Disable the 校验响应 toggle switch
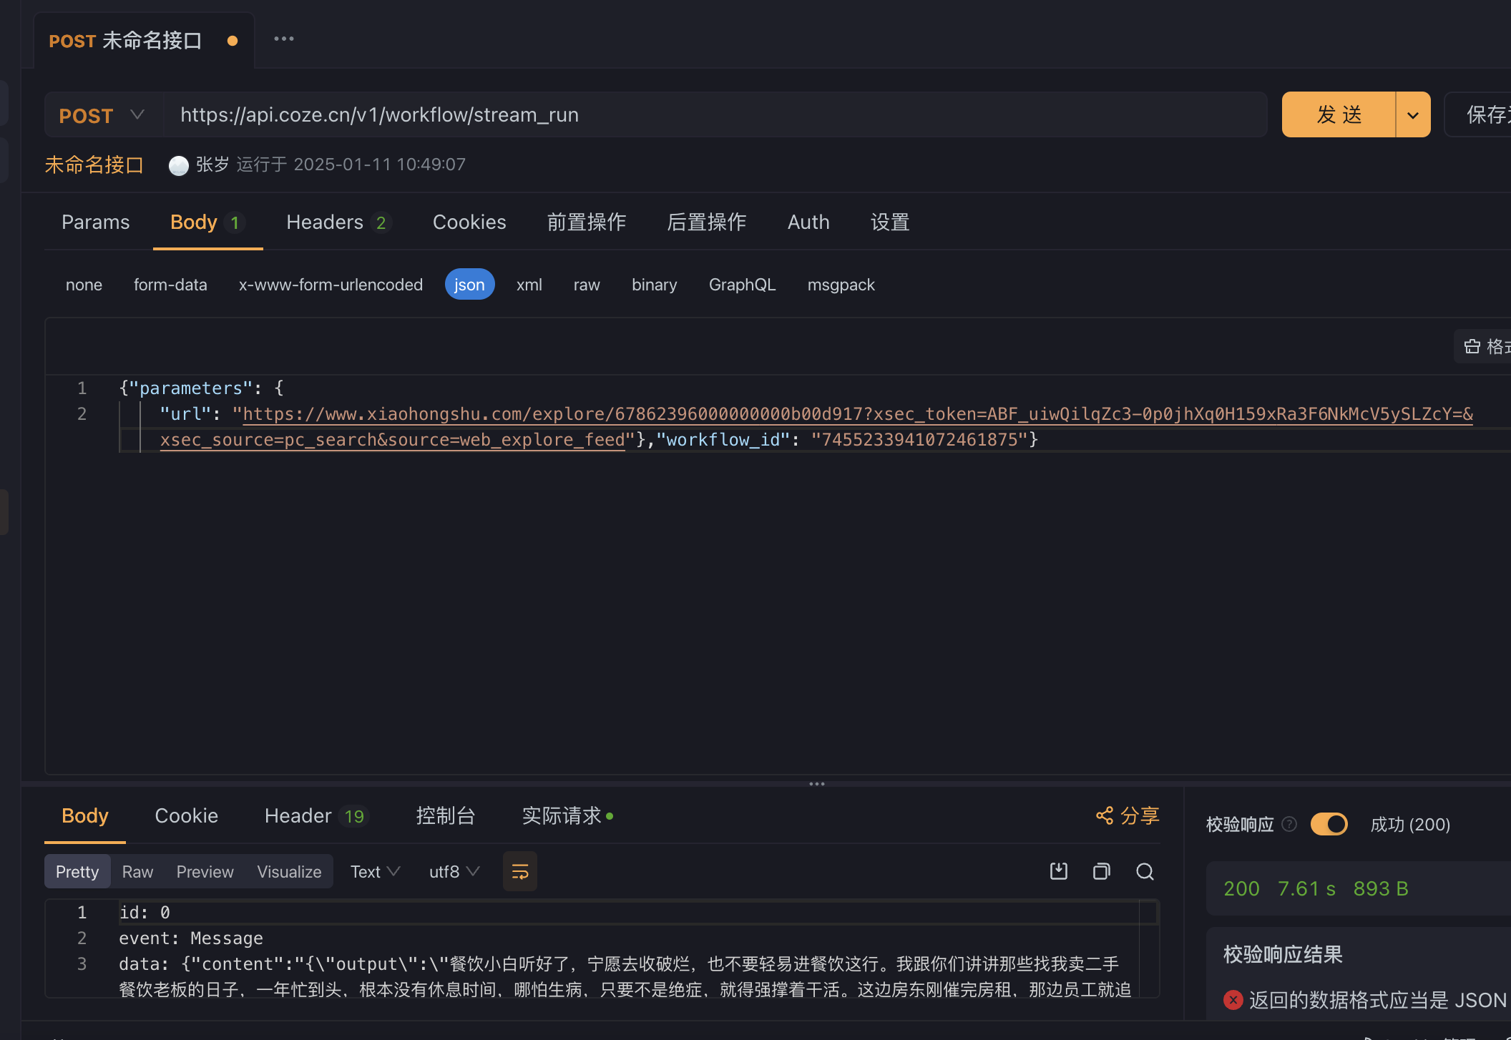Viewport: 1511px width, 1040px height. click(x=1329, y=824)
